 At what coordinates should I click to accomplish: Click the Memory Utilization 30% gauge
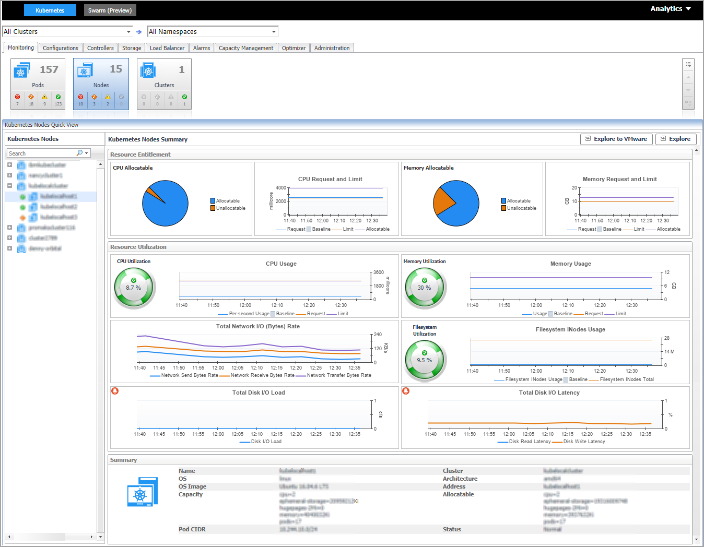click(425, 288)
